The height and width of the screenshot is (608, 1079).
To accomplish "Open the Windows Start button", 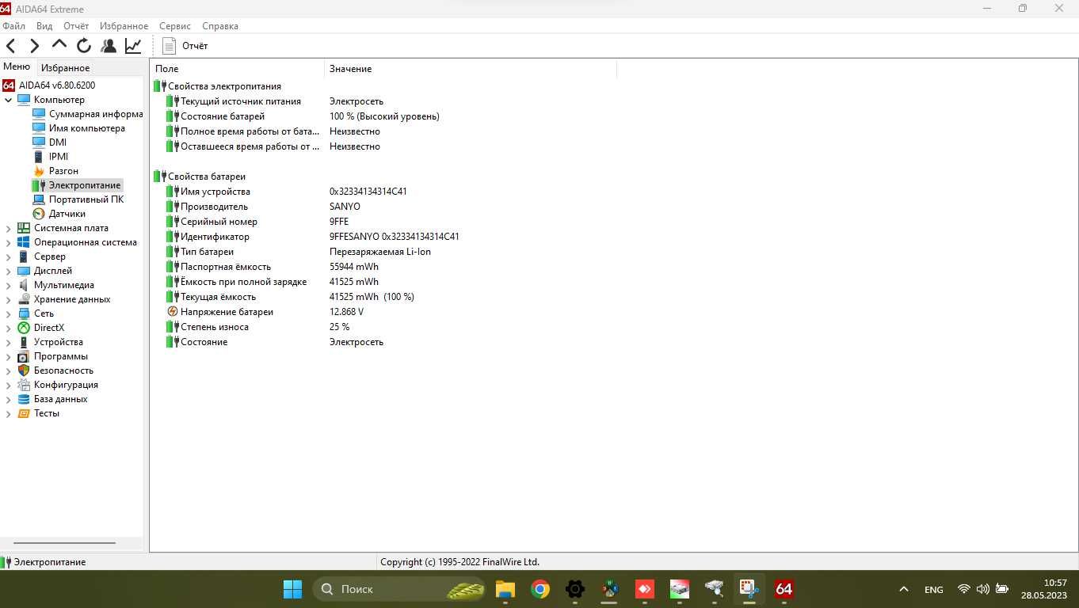I will tap(292, 589).
